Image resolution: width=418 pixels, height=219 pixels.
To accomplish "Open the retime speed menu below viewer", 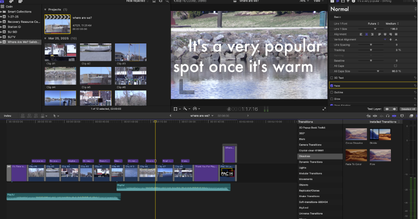I will coord(195,108).
